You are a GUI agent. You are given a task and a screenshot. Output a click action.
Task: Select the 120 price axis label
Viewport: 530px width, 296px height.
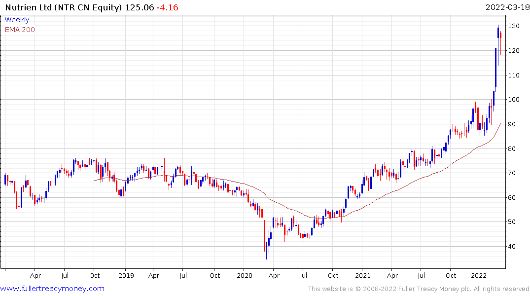tap(514, 51)
